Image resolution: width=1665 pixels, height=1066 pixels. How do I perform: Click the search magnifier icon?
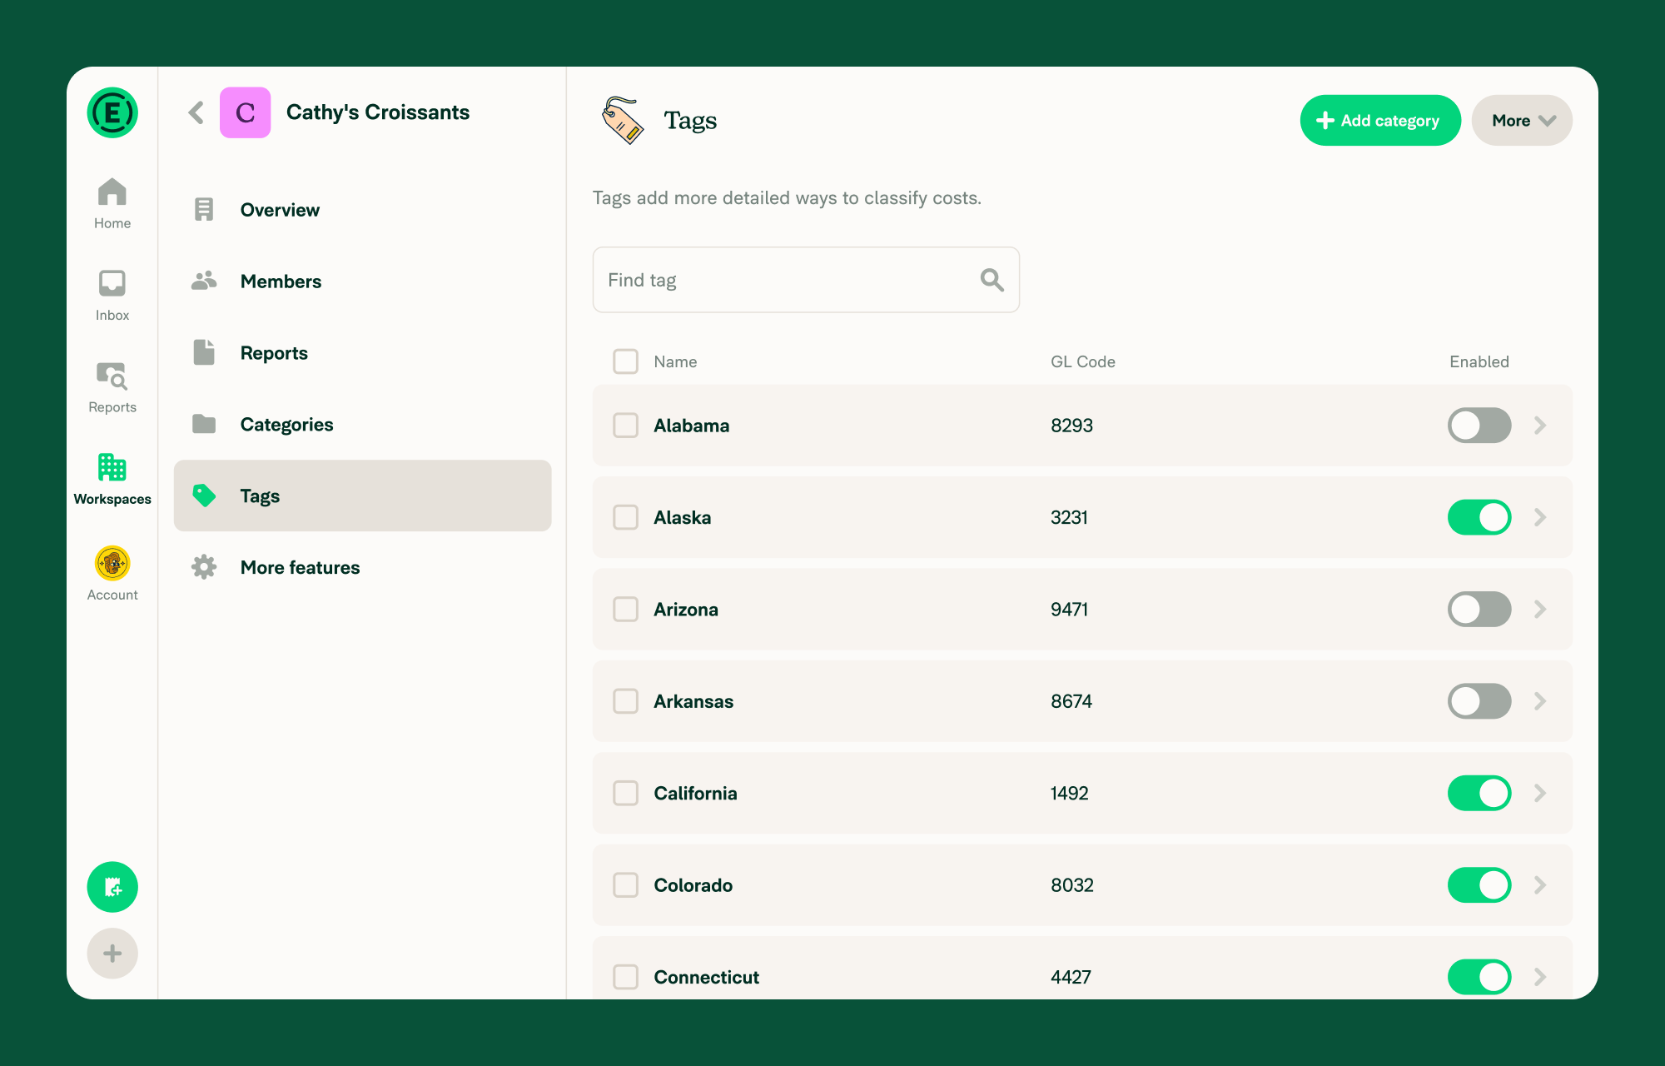[992, 280]
